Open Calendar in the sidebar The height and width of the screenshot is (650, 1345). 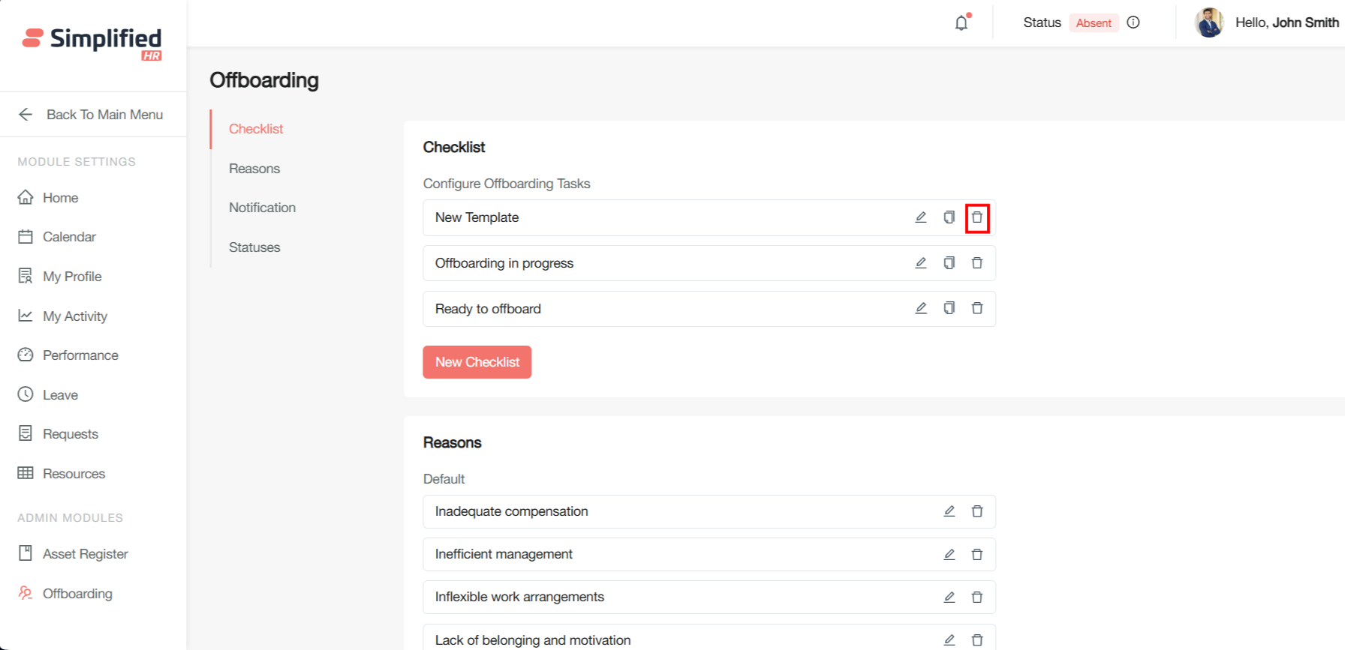pos(69,237)
